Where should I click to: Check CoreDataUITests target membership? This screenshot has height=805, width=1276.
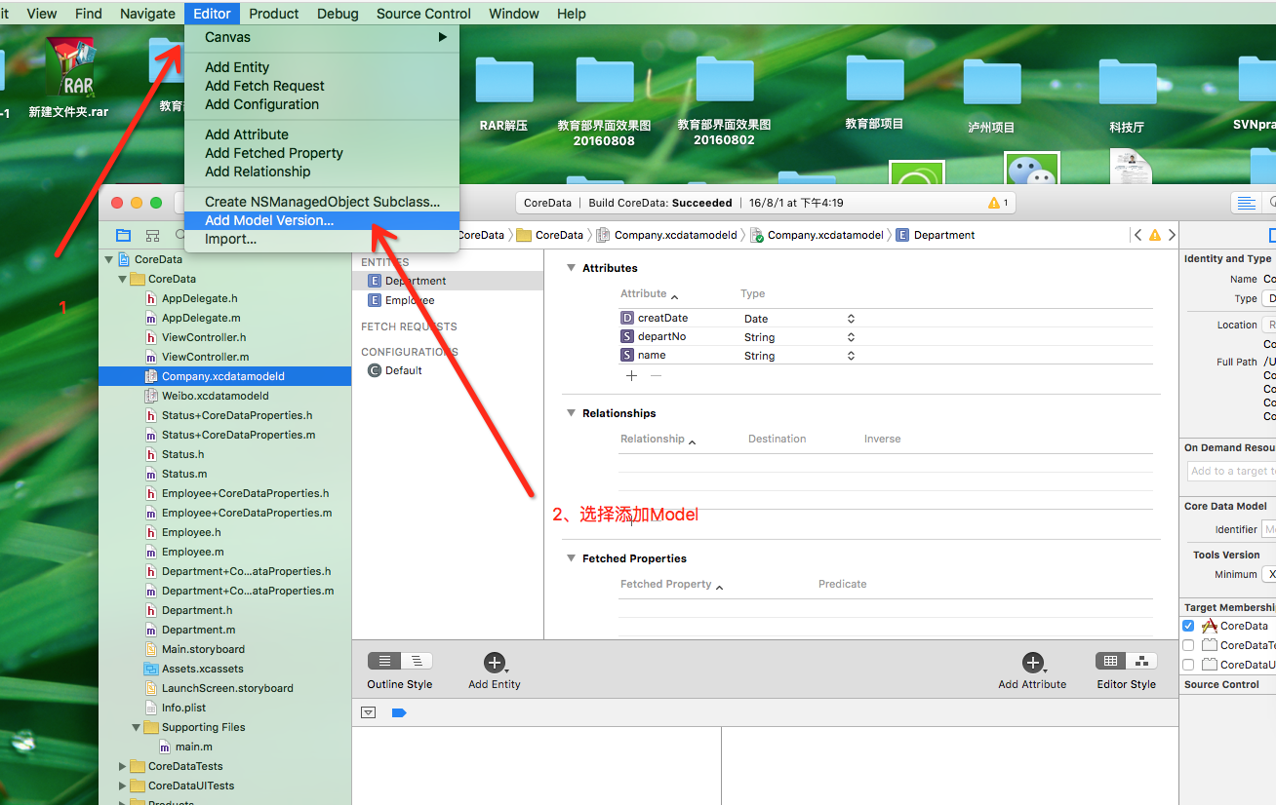(1188, 665)
